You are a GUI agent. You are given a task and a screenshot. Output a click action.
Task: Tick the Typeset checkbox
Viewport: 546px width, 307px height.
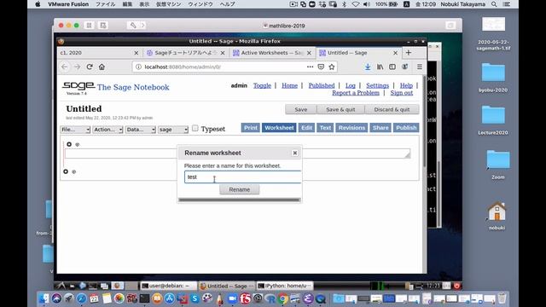point(195,128)
